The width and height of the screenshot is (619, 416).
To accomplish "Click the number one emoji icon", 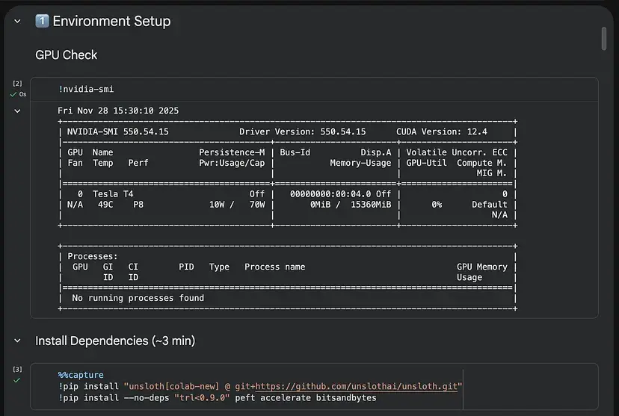I will click(43, 22).
